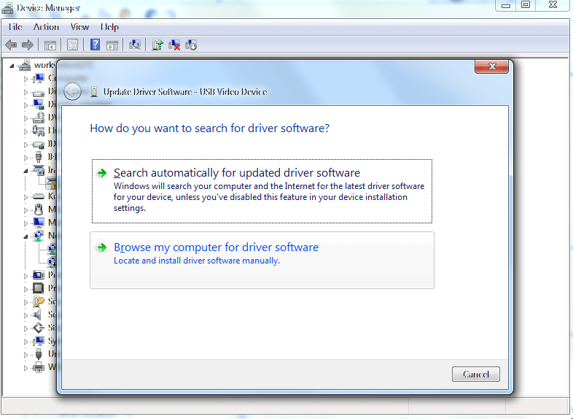This screenshot has height=419, width=573.
Task: Expand the DVD/CD-ROM drives node
Action: [26, 118]
